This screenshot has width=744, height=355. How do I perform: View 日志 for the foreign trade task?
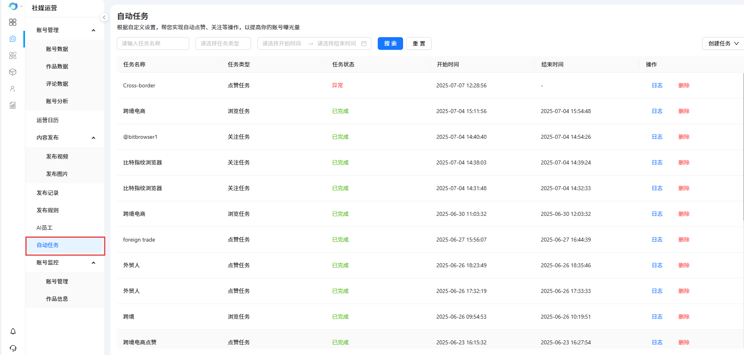(x=657, y=240)
